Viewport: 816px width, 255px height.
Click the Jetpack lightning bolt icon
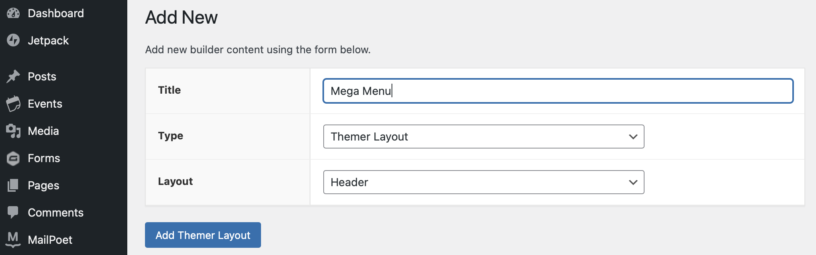coord(13,40)
